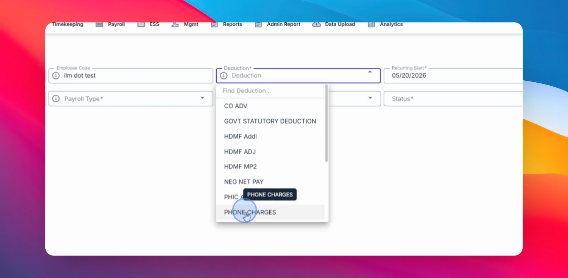
Task: Click the deduction list scrollbar
Action: coord(327,124)
